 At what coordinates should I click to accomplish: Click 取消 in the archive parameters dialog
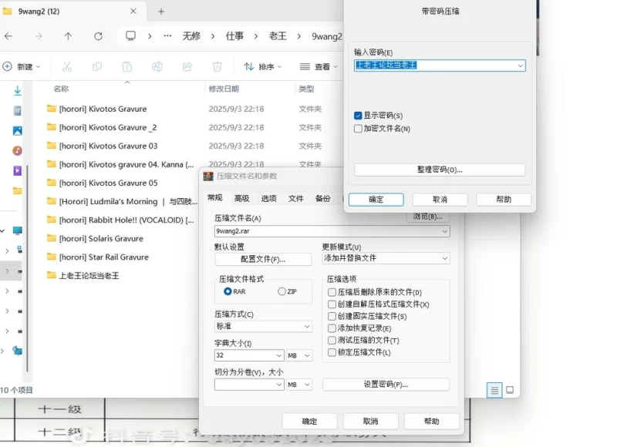pyautogui.click(x=371, y=422)
